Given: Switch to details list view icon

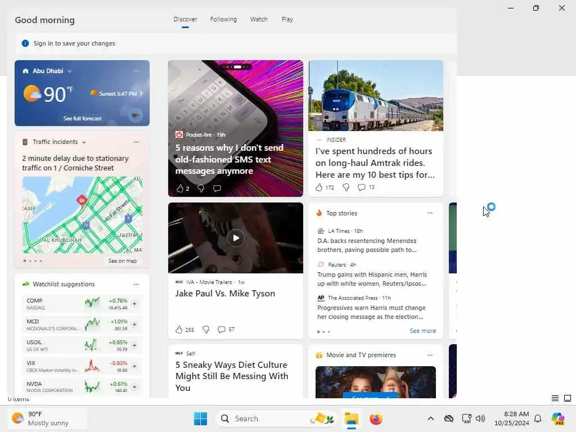Looking at the screenshot, I should click(x=555, y=398).
